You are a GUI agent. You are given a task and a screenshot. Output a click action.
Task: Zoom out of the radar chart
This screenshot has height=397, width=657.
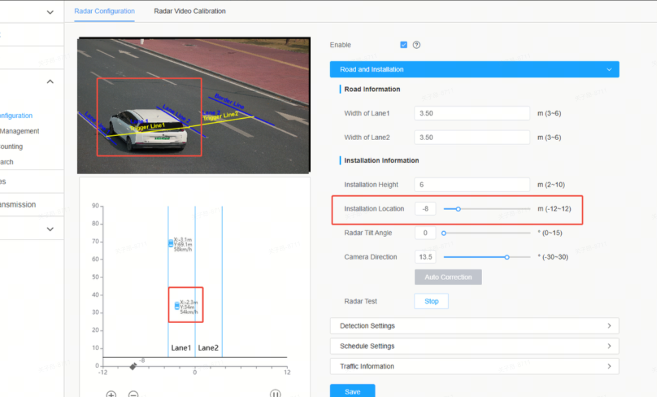pyautogui.click(x=133, y=394)
